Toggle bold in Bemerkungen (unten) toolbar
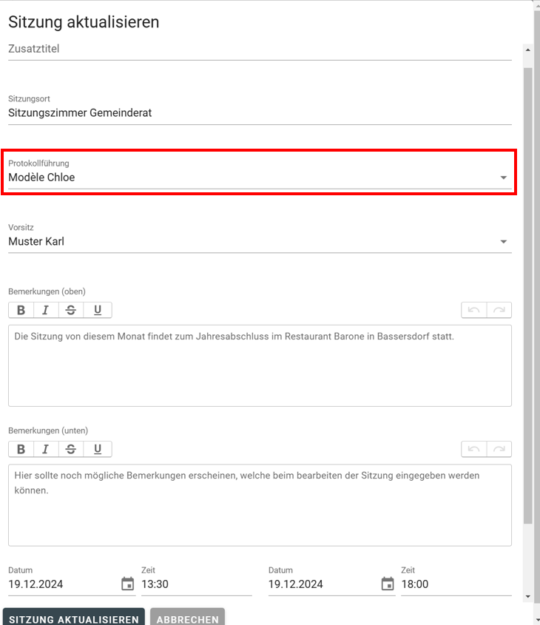This screenshot has width=540, height=625. [x=21, y=449]
